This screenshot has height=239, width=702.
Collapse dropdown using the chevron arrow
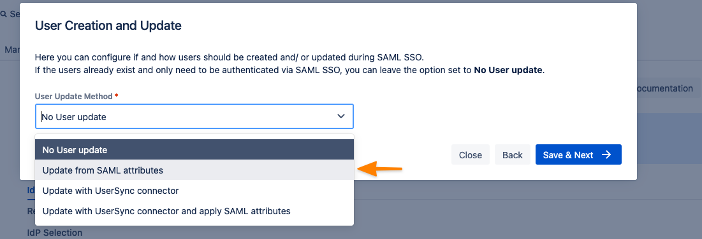coord(341,116)
